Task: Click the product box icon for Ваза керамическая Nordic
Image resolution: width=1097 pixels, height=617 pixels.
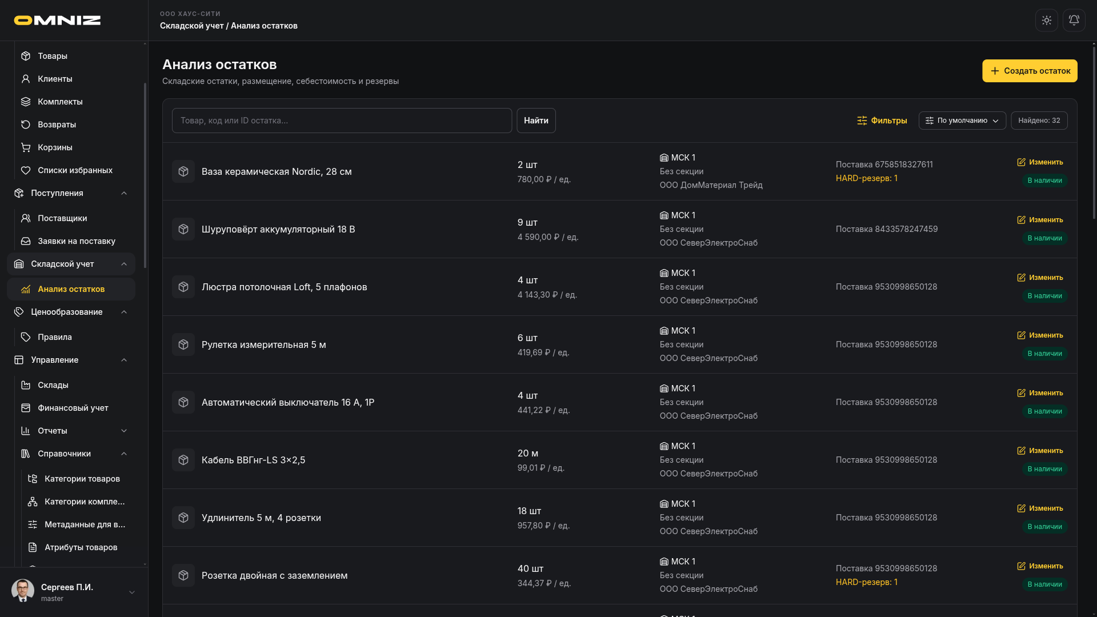Action: pos(183,171)
